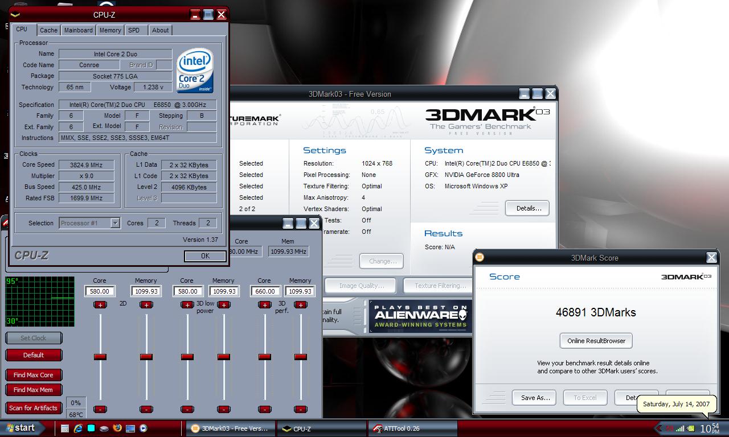Switch to ATITool 0.26 taskbar button
729x437 pixels.
pos(413,428)
